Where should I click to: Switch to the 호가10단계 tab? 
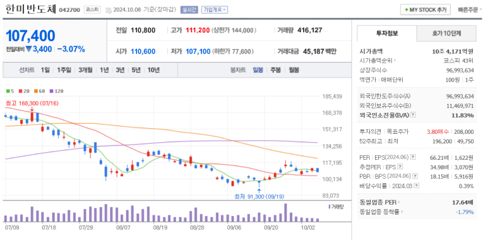click(446, 33)
